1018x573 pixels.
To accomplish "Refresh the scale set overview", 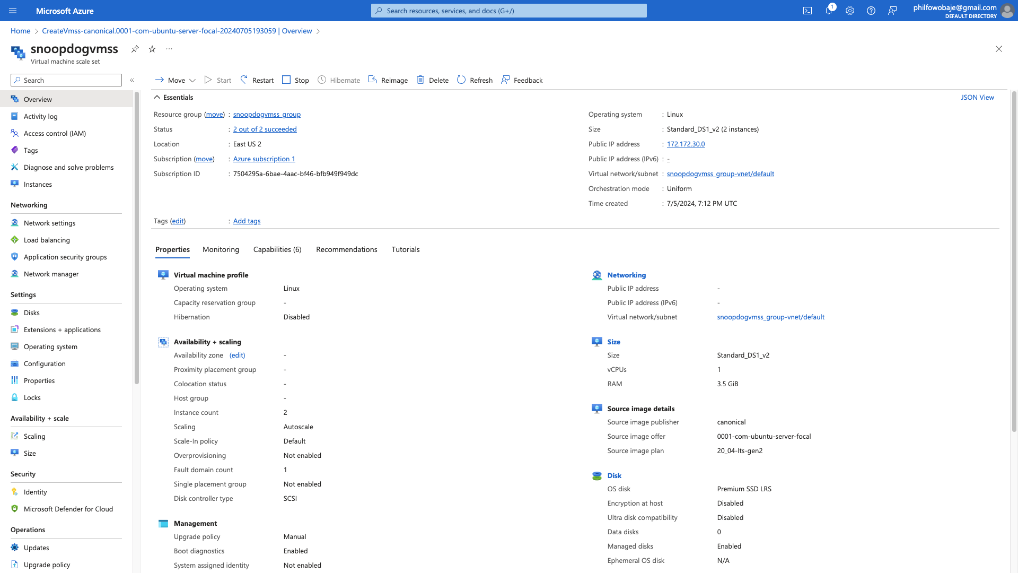I will (475, 80).
